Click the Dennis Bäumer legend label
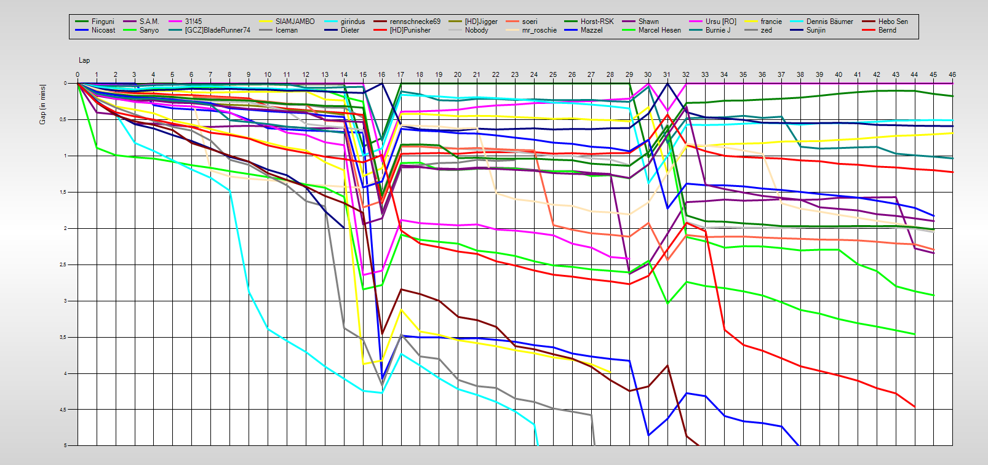This screenshot has height=465, width=988. click(x=829, y=22)
